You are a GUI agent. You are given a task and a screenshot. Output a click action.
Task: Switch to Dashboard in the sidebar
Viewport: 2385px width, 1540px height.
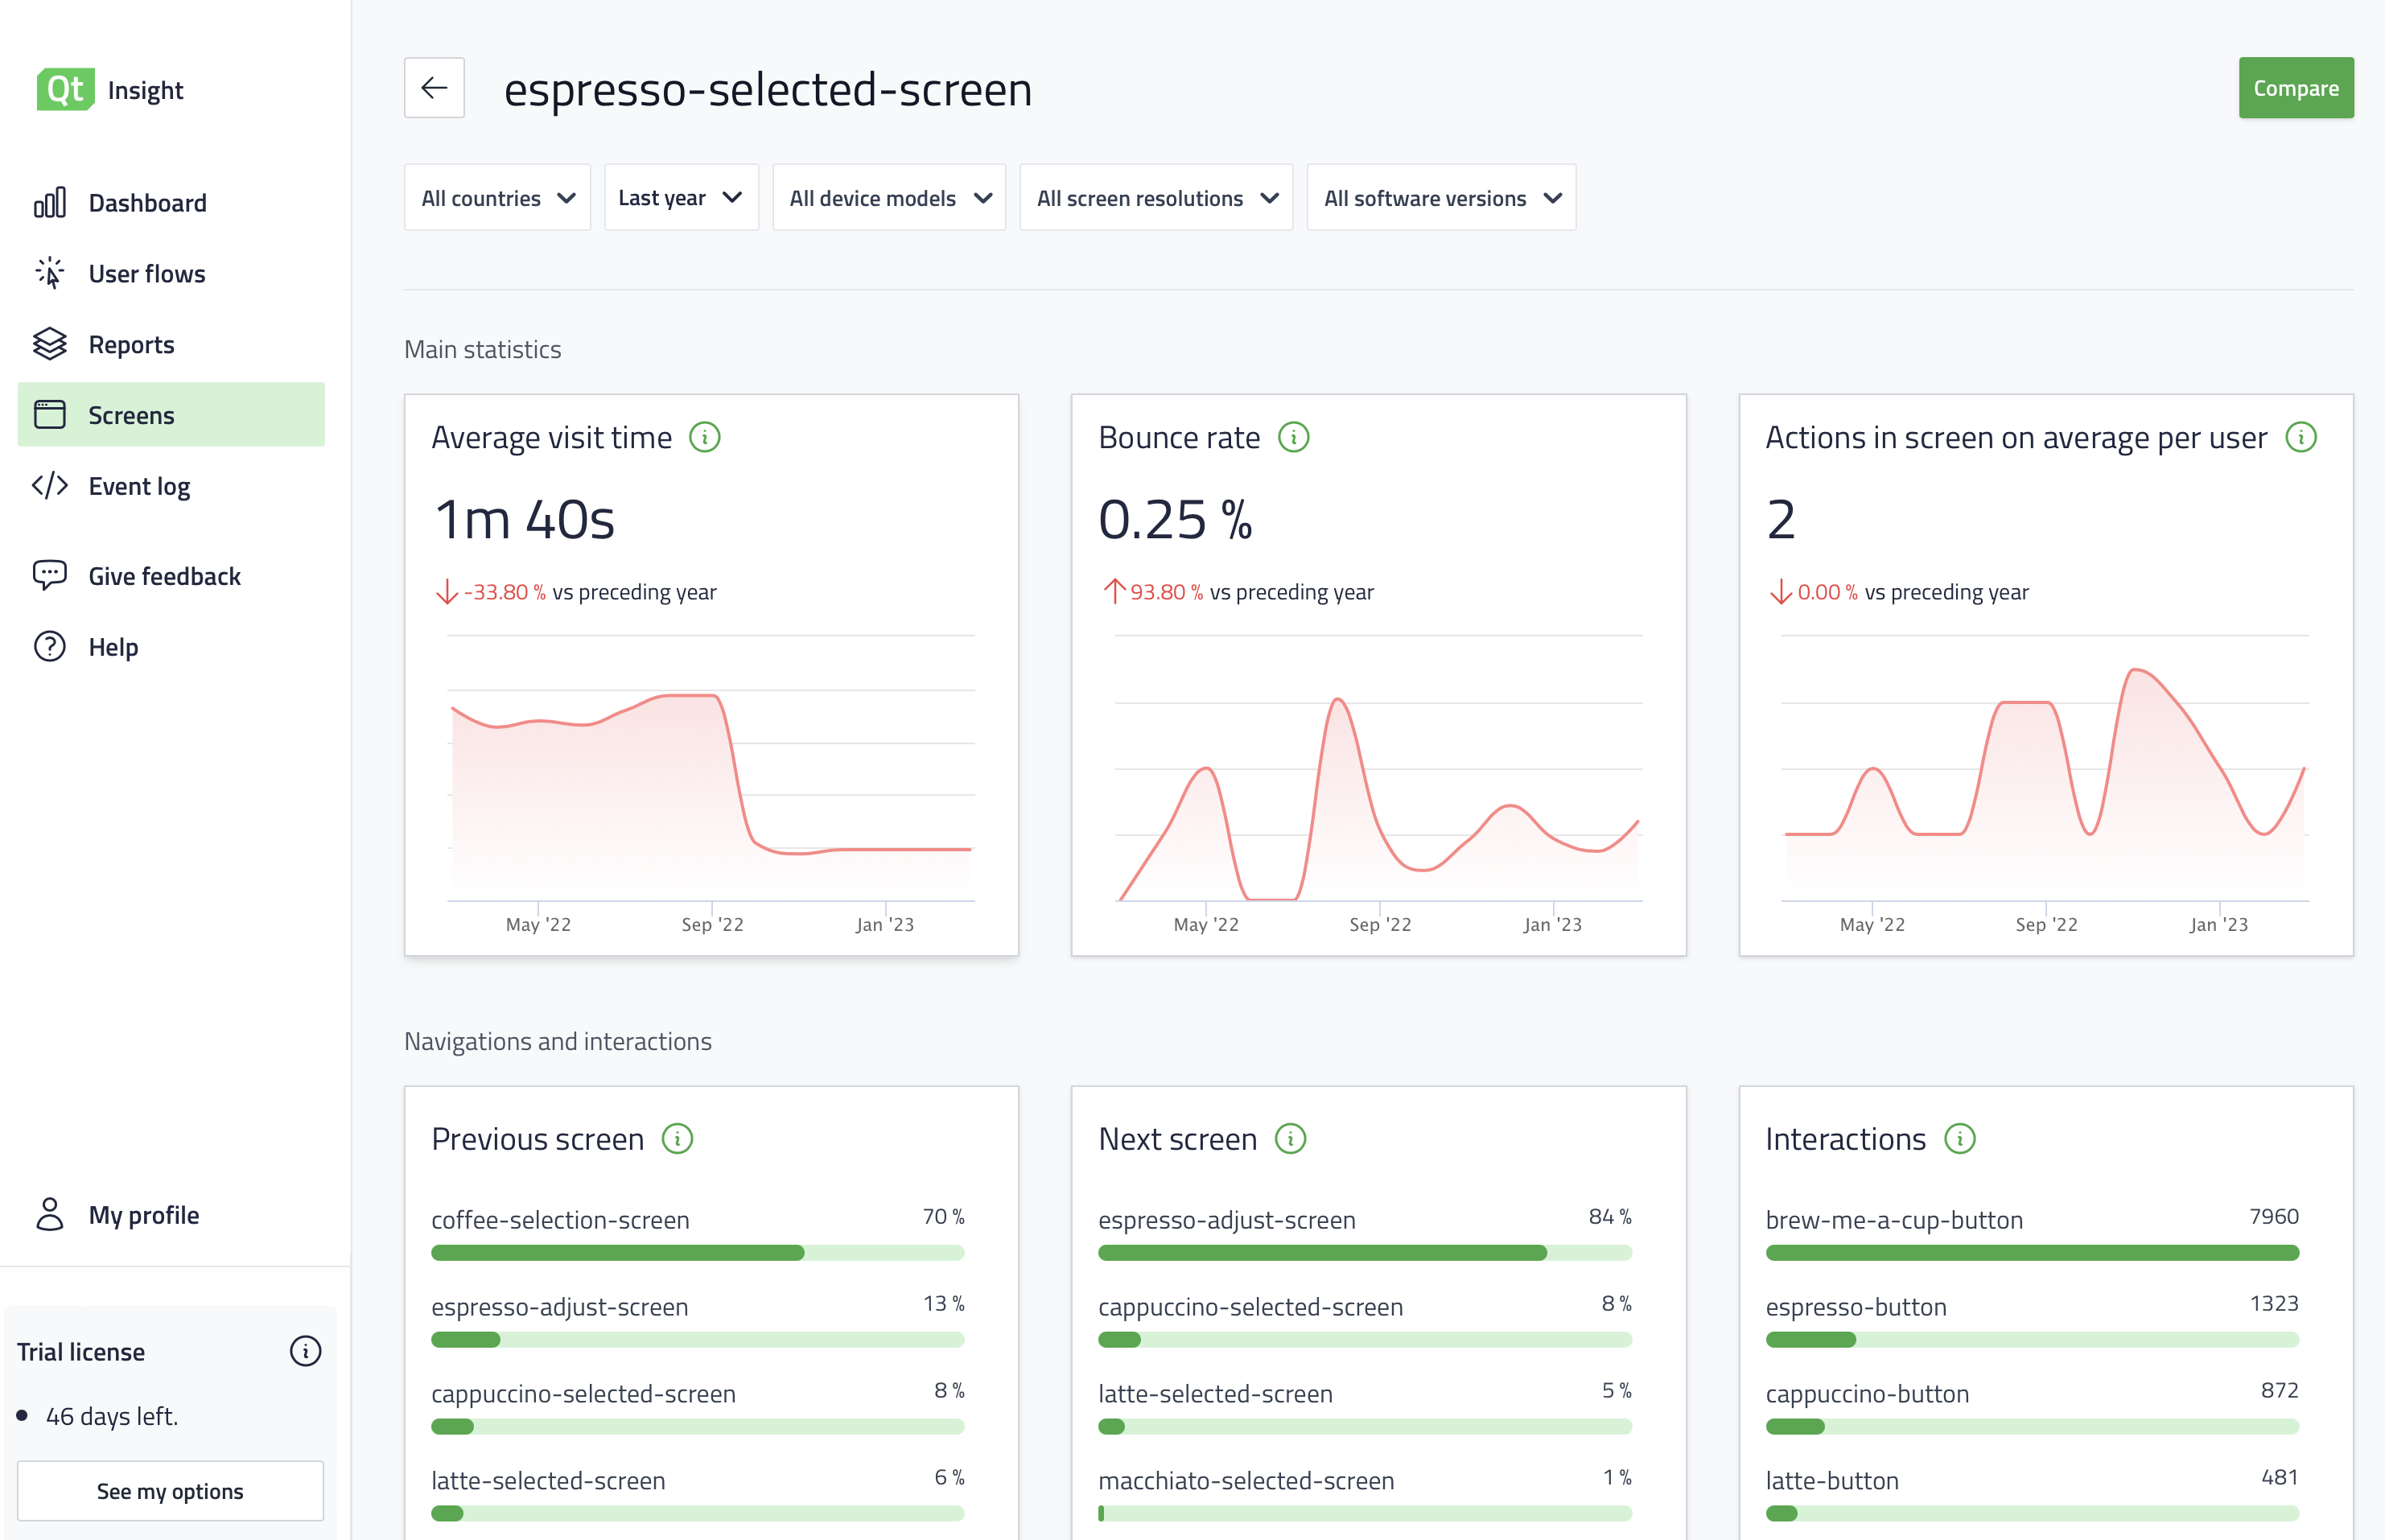click(147, 202)
